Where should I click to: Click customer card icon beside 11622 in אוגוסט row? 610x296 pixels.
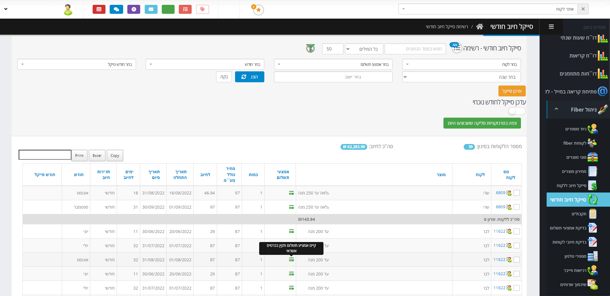point(509,260)
